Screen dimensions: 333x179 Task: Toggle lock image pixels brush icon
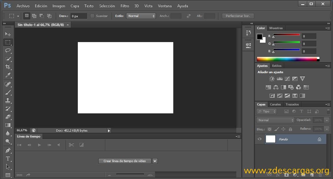[277, 129]
